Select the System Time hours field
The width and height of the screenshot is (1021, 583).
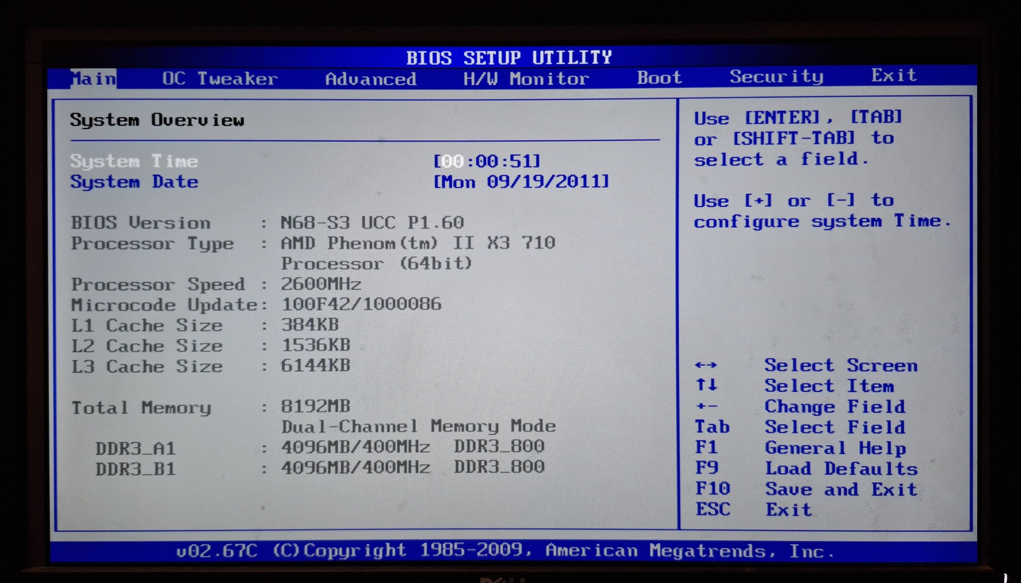click(x=452, y=161)
